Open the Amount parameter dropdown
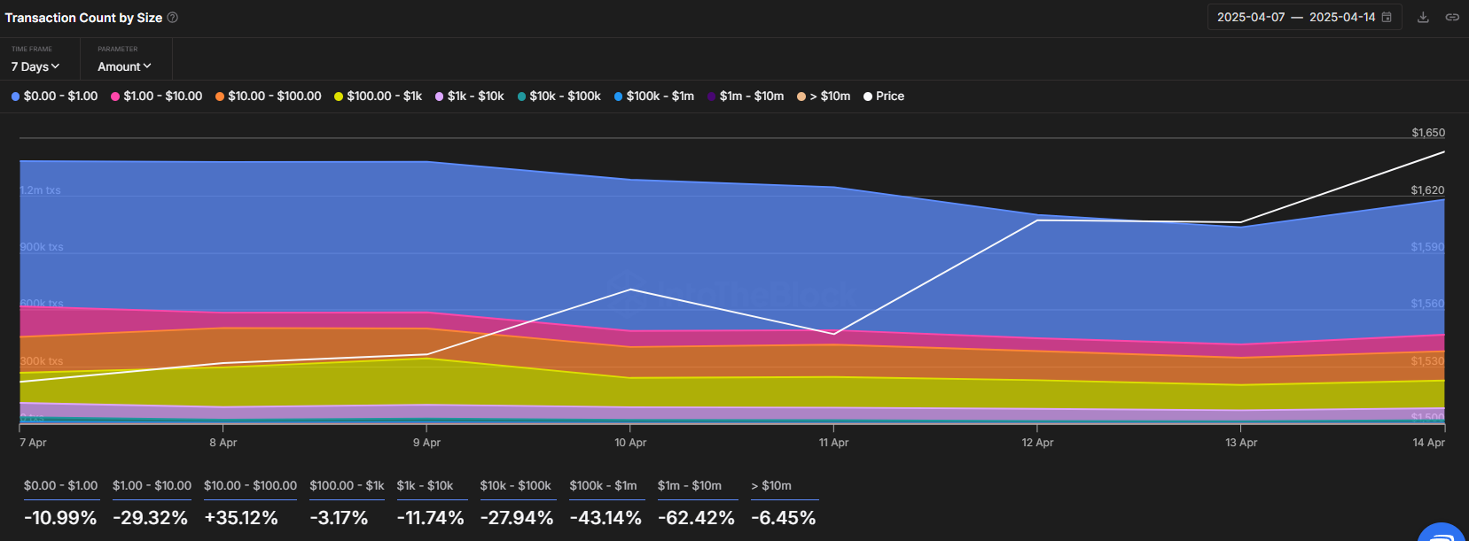The image size is (1469, 541). [x=124, y=67]
